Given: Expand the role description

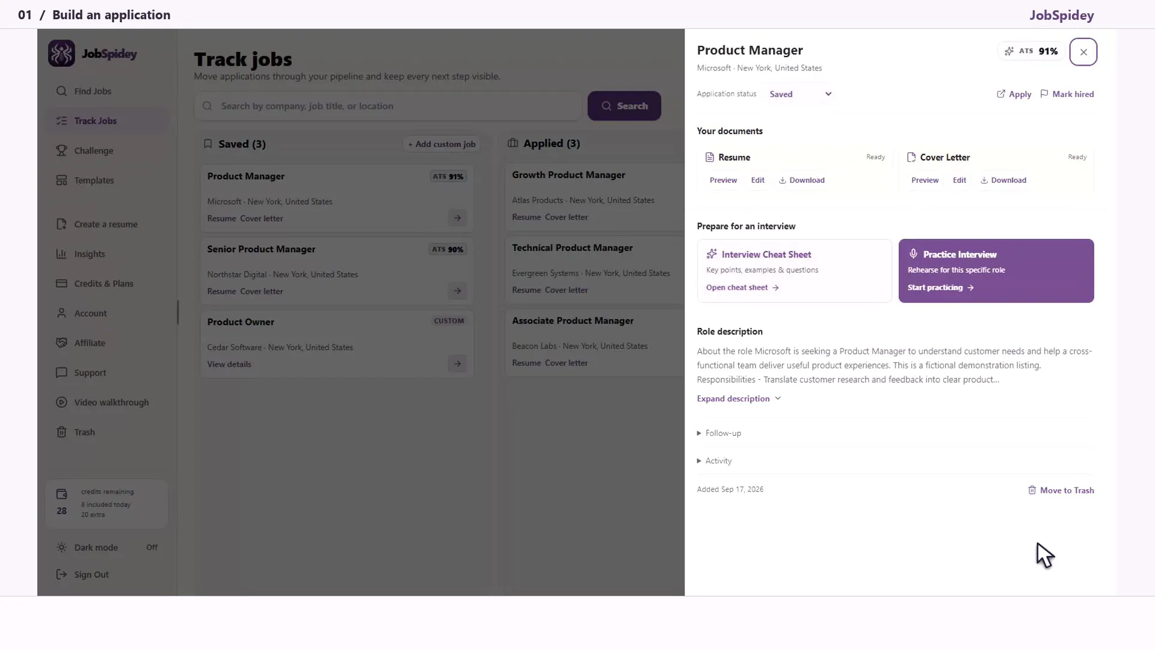Looking at the screenshot, I should coord(739,398).
